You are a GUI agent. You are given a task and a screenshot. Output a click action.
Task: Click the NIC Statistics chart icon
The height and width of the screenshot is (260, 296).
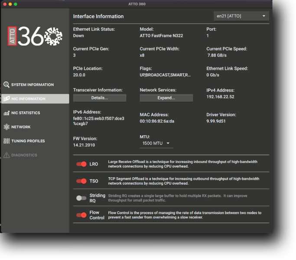pos(7,113)
